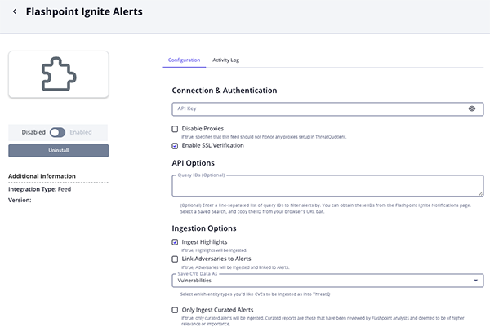Click the dropdown arrow beside Vulnerabilities
Image resolution: width=490 pixels, height=327 pixels.
[475, 281]
